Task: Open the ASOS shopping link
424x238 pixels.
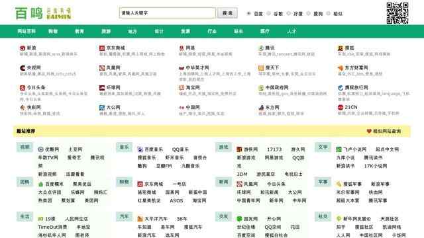Action: 176,201
